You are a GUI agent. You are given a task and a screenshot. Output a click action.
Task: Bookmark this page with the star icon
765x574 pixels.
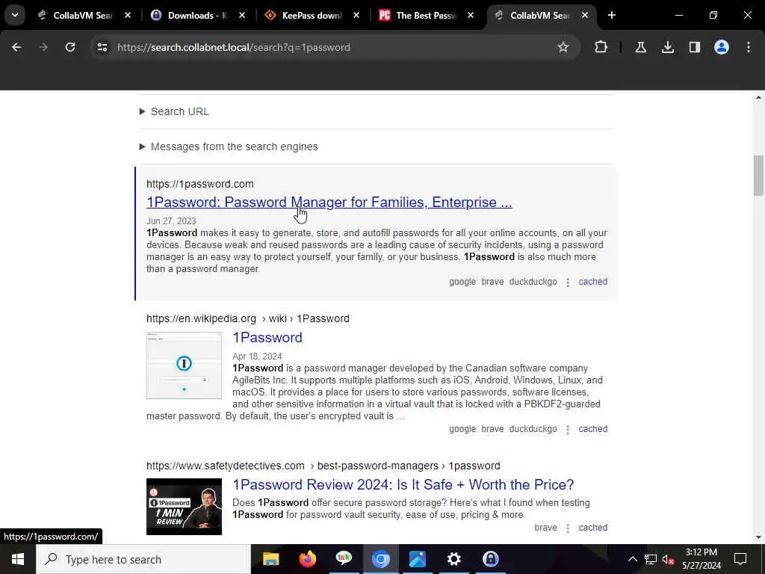point(563,47)
